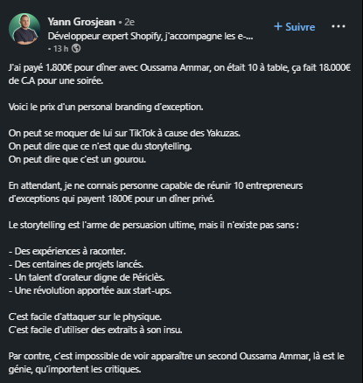Click the Le storytelling est l'arme sentence
Image resolution: width=363 pixels, height=383 pixels.
coord(153,225)
